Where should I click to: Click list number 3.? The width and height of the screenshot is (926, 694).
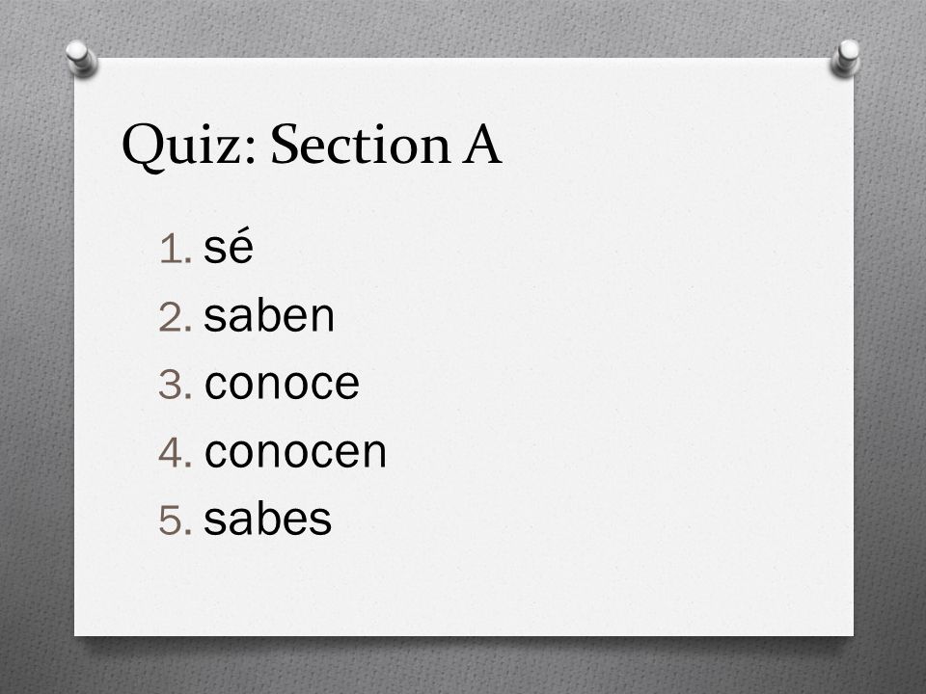pos(176,386)
